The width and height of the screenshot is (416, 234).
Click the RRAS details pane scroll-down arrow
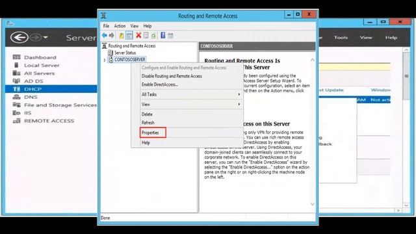(313, 203)
